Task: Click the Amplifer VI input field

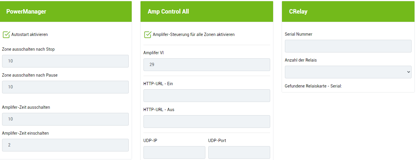Action: point(207,65)
